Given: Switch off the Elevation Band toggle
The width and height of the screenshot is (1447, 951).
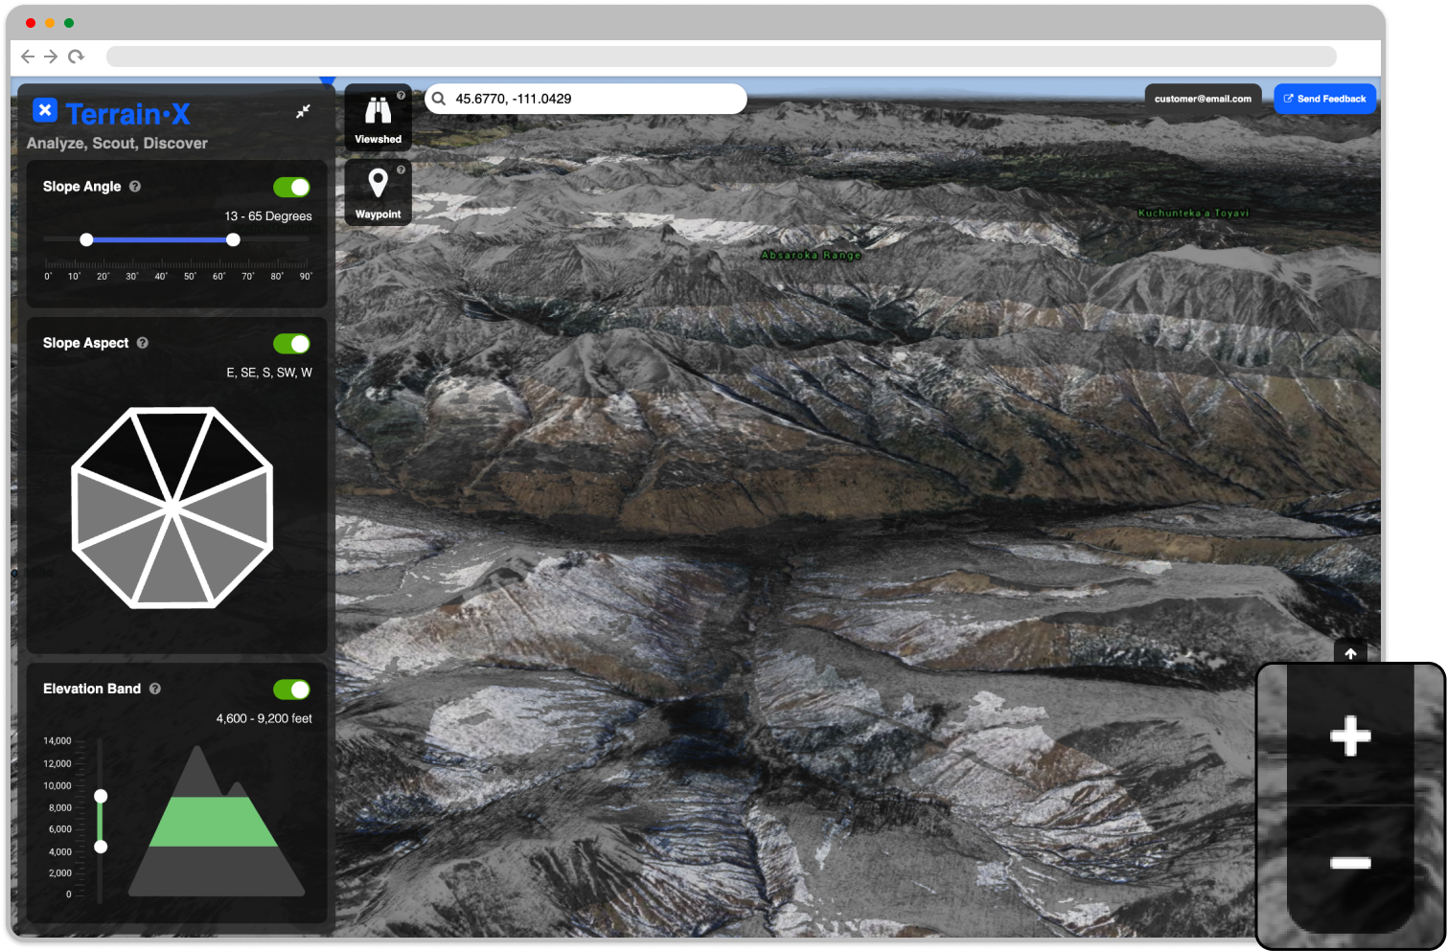Looking at the screenshot, I should (292, 689).
